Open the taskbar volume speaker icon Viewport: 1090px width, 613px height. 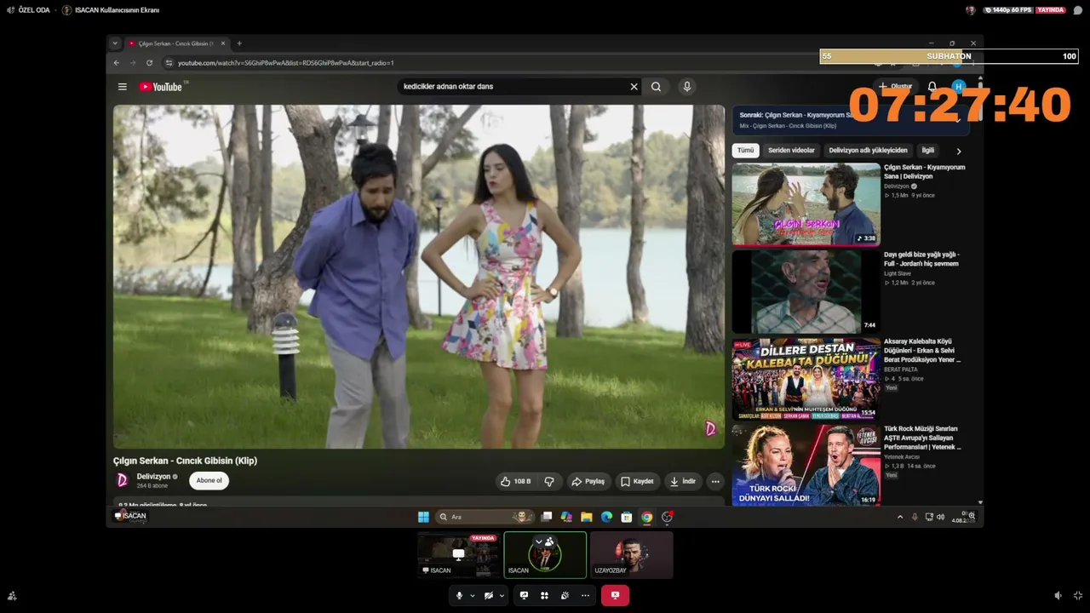(x=940, y=517)
